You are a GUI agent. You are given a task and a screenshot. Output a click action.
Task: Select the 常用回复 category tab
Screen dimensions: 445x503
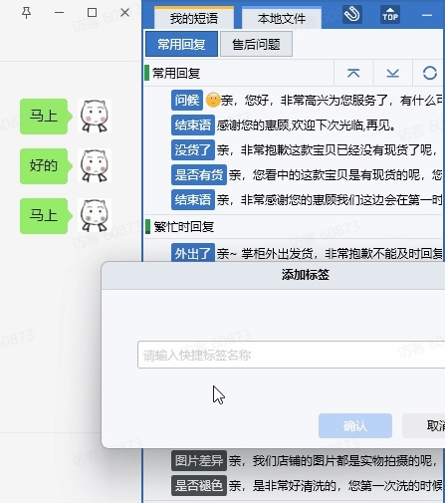(181, 44)
